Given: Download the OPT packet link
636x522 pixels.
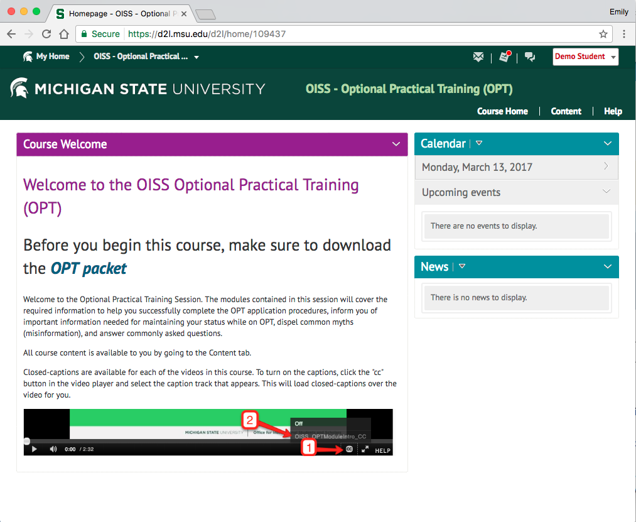Looking at the screenshot, I should 89,268.
